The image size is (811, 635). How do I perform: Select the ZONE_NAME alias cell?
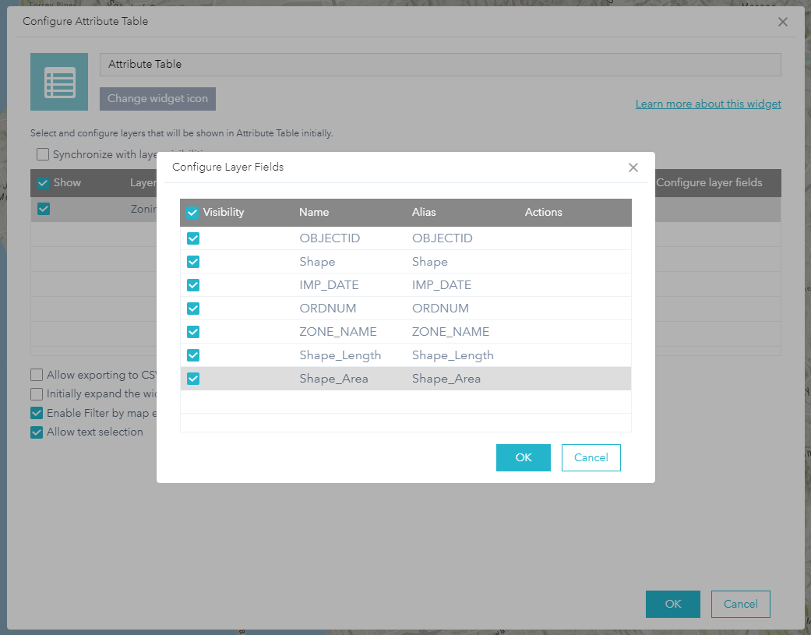point(450,332)
